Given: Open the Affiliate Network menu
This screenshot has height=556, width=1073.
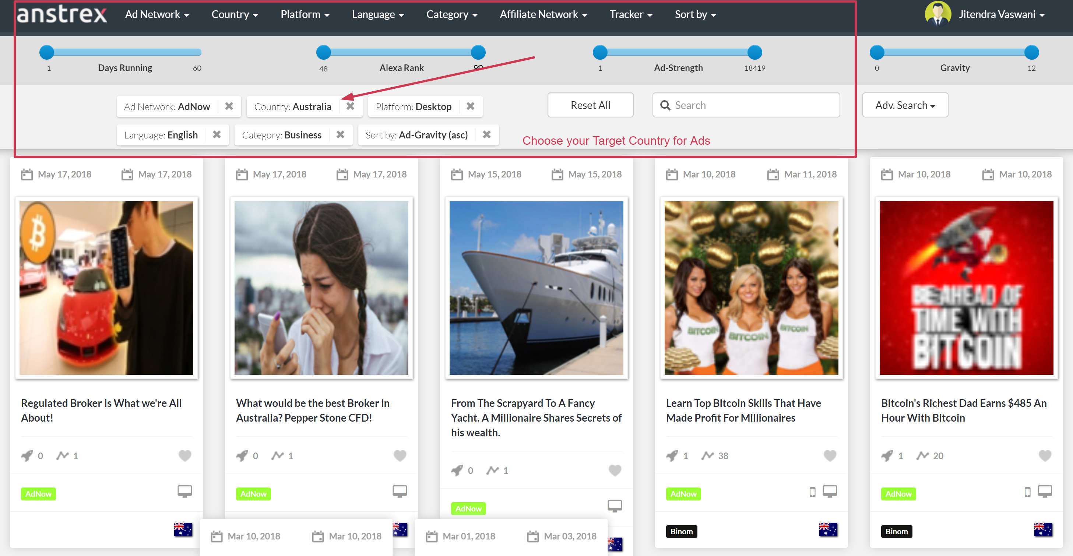Looking at the screenshot, I should [x=543, y=14].
